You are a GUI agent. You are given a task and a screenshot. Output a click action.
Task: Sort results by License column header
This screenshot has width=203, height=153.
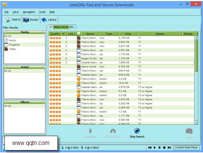point(72,34)
